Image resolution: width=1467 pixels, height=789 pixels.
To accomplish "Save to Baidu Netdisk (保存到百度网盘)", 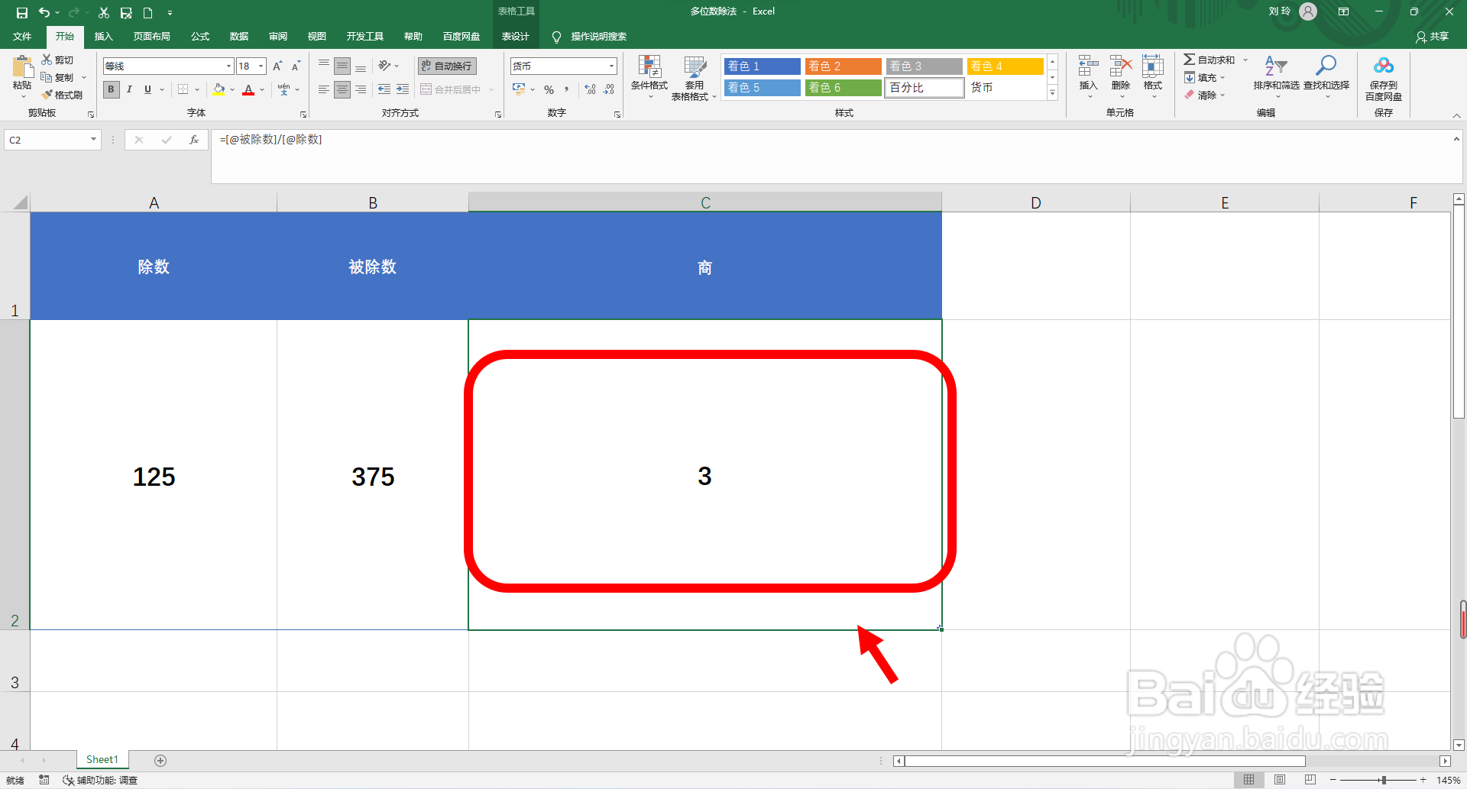I will (x=1384, y=78).
